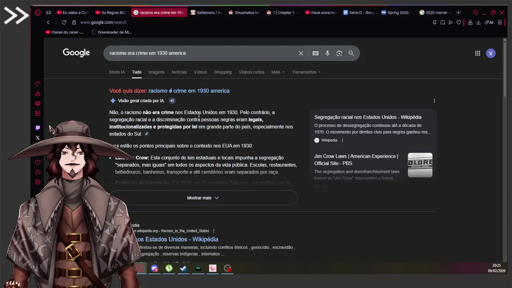Start voice search with microphone
This screenshot has height=288, width=512.
tap(327, 53)
